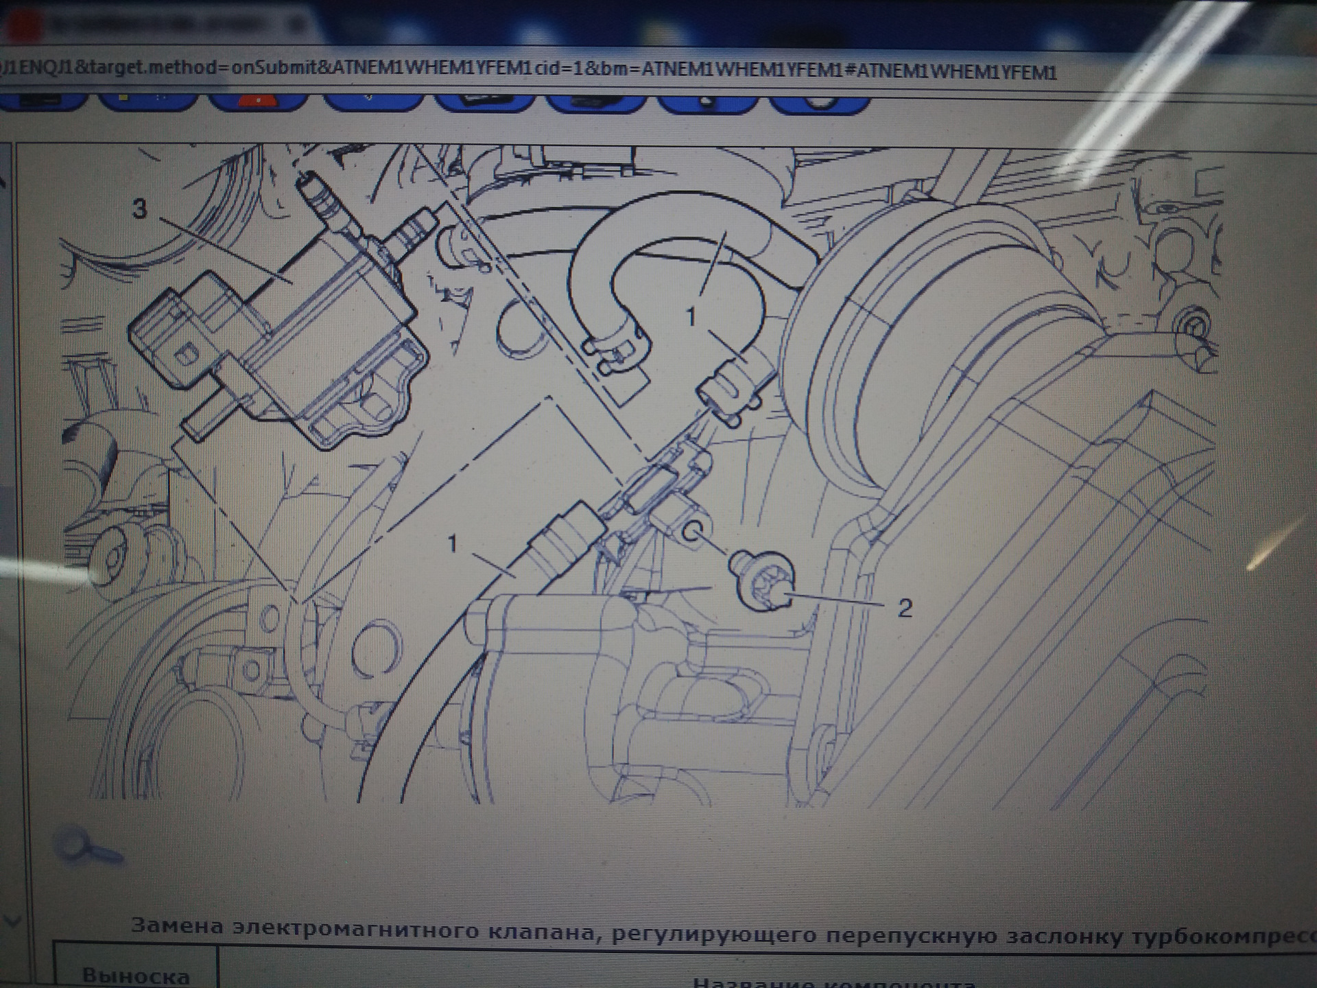The height and width of the screenshot is (988, 1317).
Task: Click callout number 3 on the diagram
Action: [x=139, y=209]
